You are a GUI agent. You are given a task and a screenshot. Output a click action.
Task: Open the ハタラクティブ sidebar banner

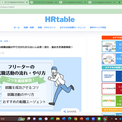112,101
